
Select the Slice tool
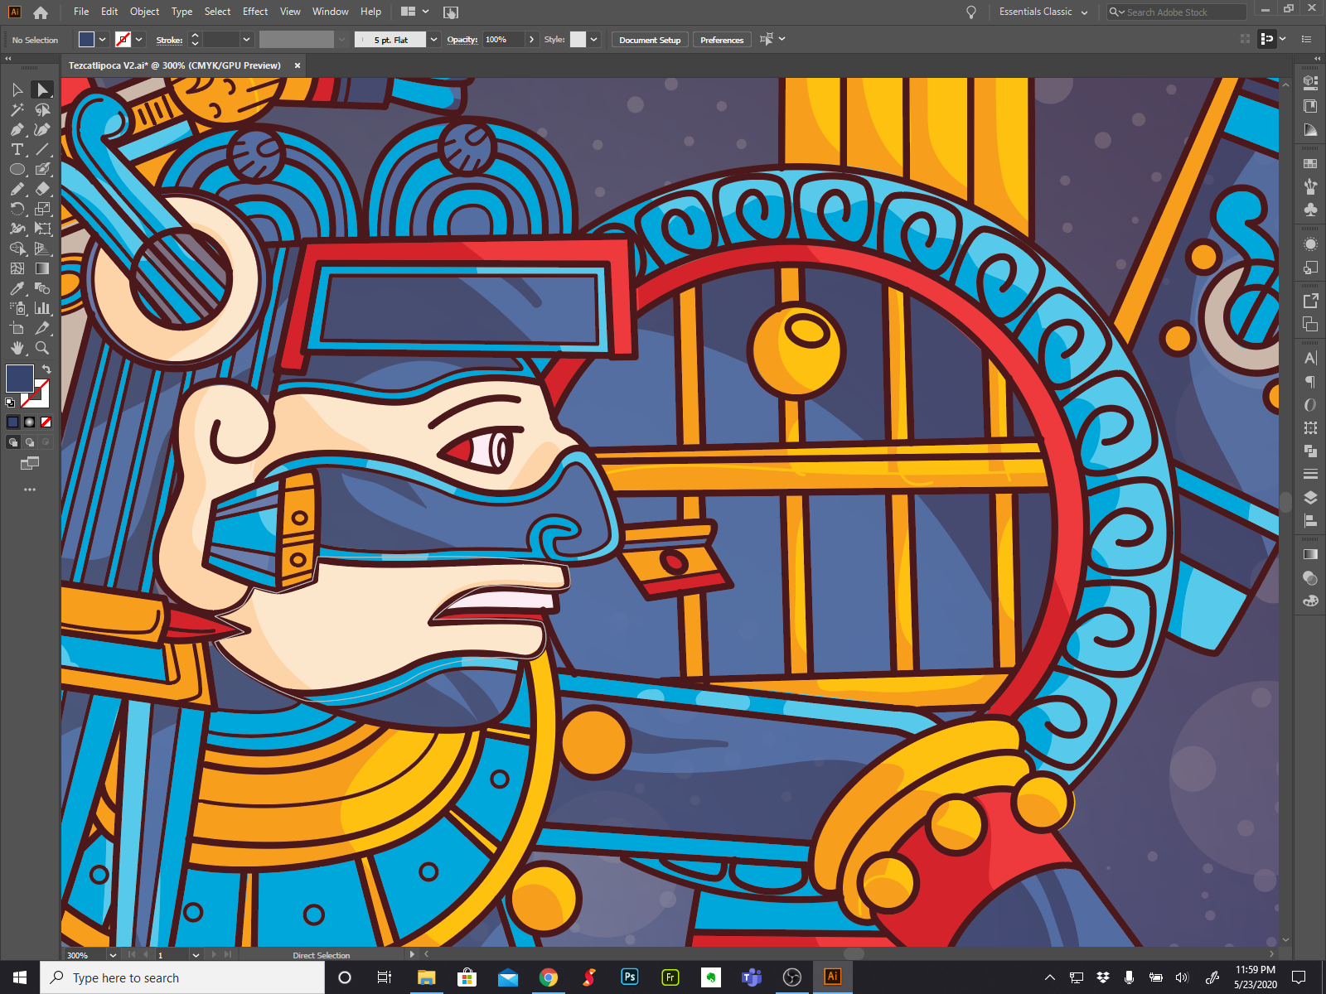coord(42,328)
